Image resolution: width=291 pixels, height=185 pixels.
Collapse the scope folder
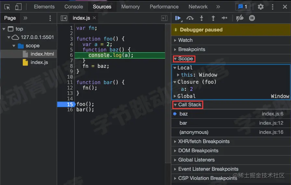click(14, 45)
